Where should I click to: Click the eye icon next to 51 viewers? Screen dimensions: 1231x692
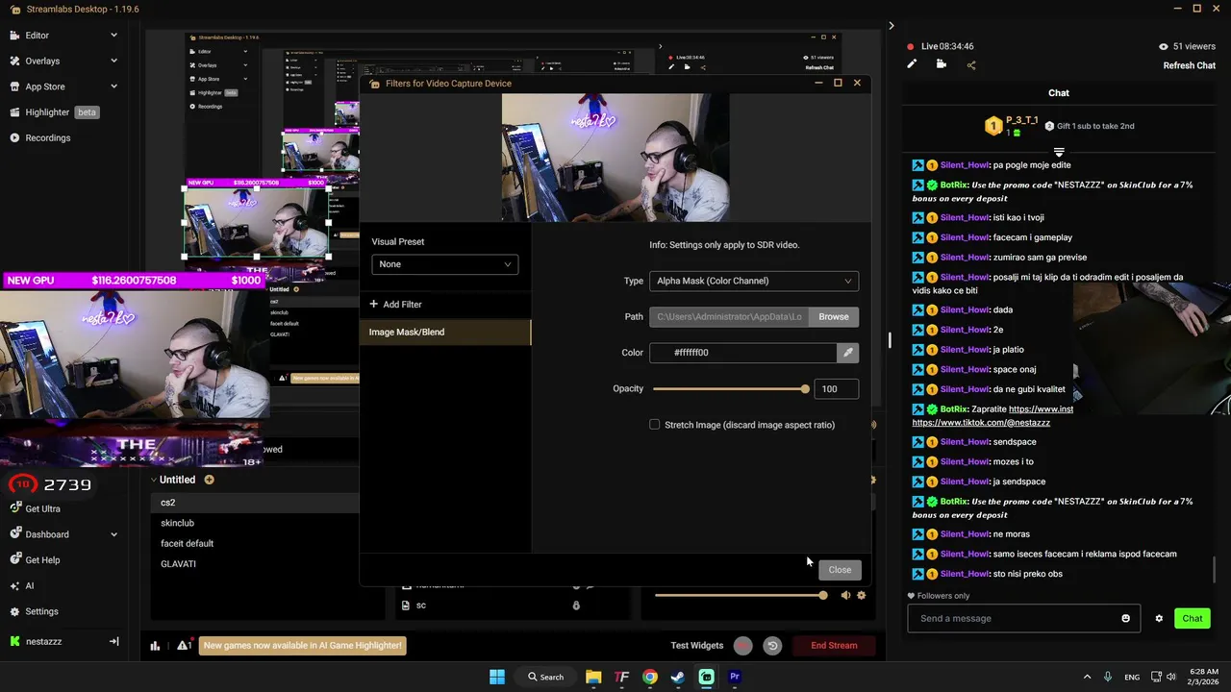coord(1163,46)
